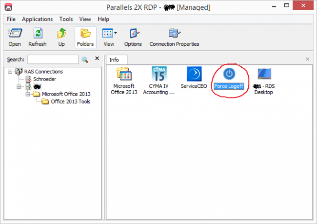
Task: Select the Schroeder connection in the tree
Action: click(x=44, y=79)
